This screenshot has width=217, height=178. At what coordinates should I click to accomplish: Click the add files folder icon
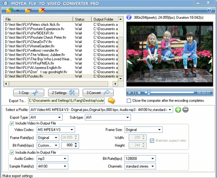(10, 10)
